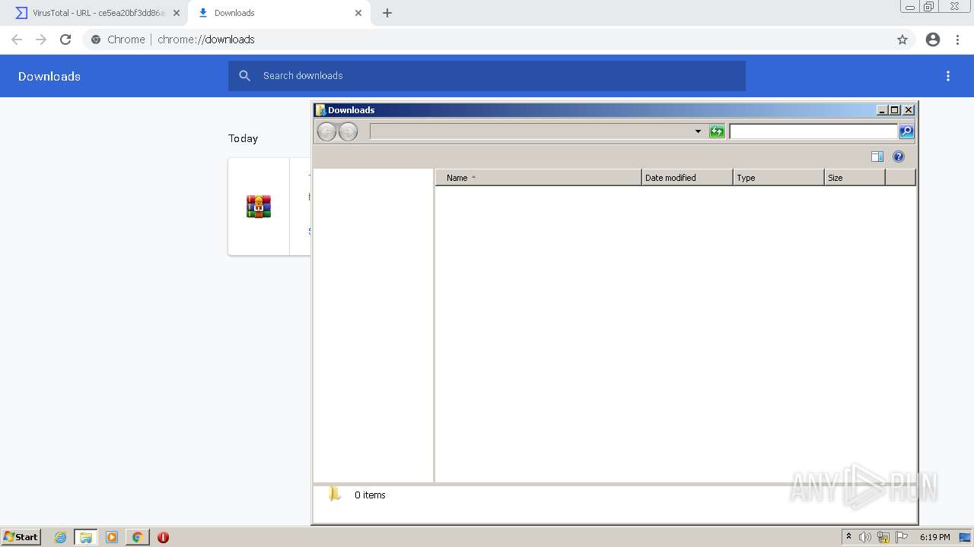
Task: Expand the Explorer address bar dropdown arrow
Action: [698, 131]
